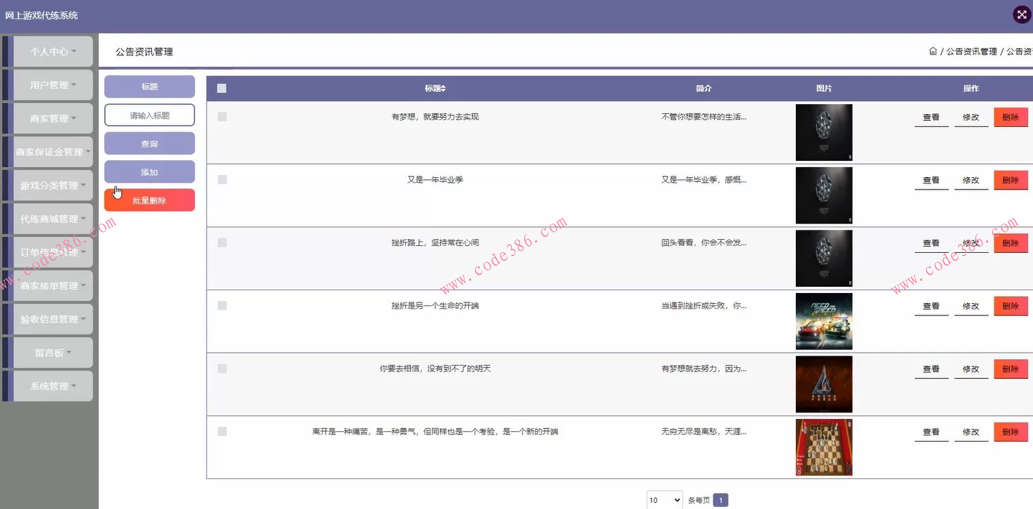
Task: Click 查看 for '有梦想，就要努力去实现'
Action: (931, 117)
